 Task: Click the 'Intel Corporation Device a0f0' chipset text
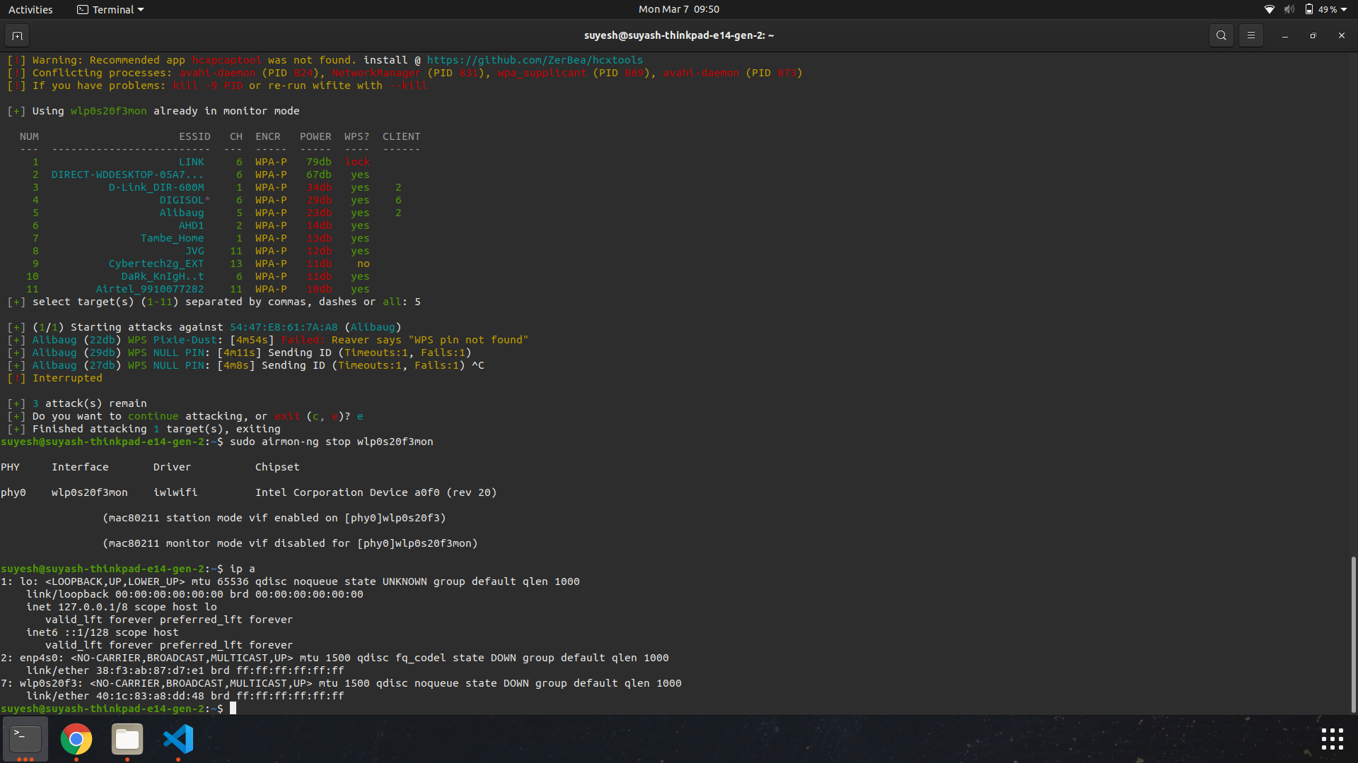click(x=347, y=492)
